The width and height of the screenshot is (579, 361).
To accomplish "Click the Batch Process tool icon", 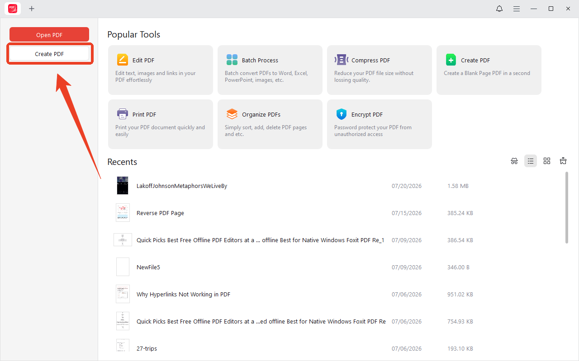I will (232, 60).
